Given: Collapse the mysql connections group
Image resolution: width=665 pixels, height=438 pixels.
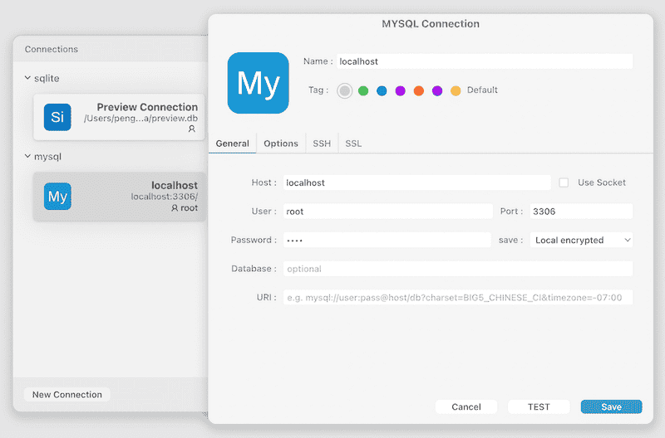Looking at the screenshot, I should click(27, 156).
